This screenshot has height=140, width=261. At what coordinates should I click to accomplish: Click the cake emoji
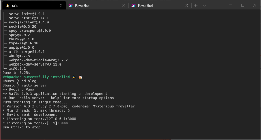[80, 77]
